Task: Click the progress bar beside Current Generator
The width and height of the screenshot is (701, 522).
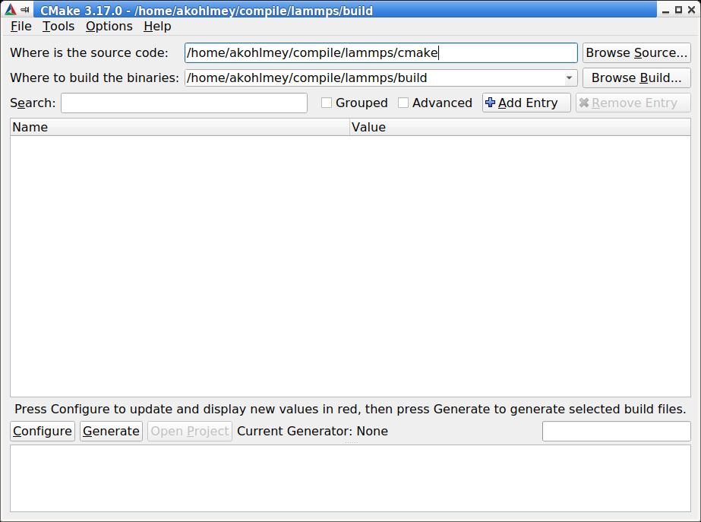Action: point(616,431)
